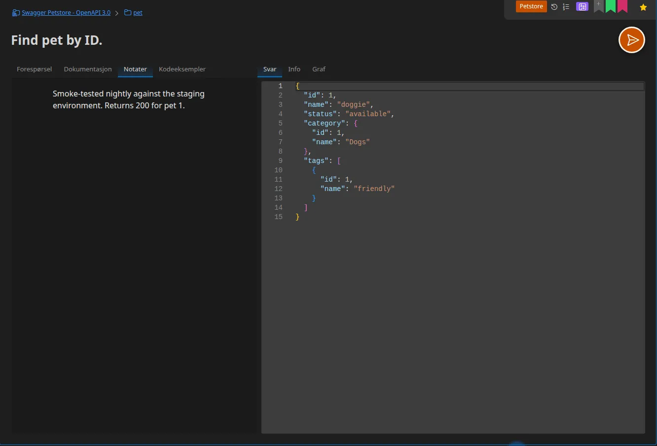Click the numbered list icon in toolbar

[566, 7]
